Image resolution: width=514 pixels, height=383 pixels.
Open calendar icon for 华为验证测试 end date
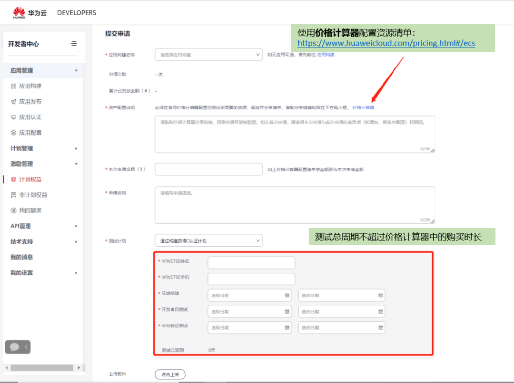(x=381, y=328)
